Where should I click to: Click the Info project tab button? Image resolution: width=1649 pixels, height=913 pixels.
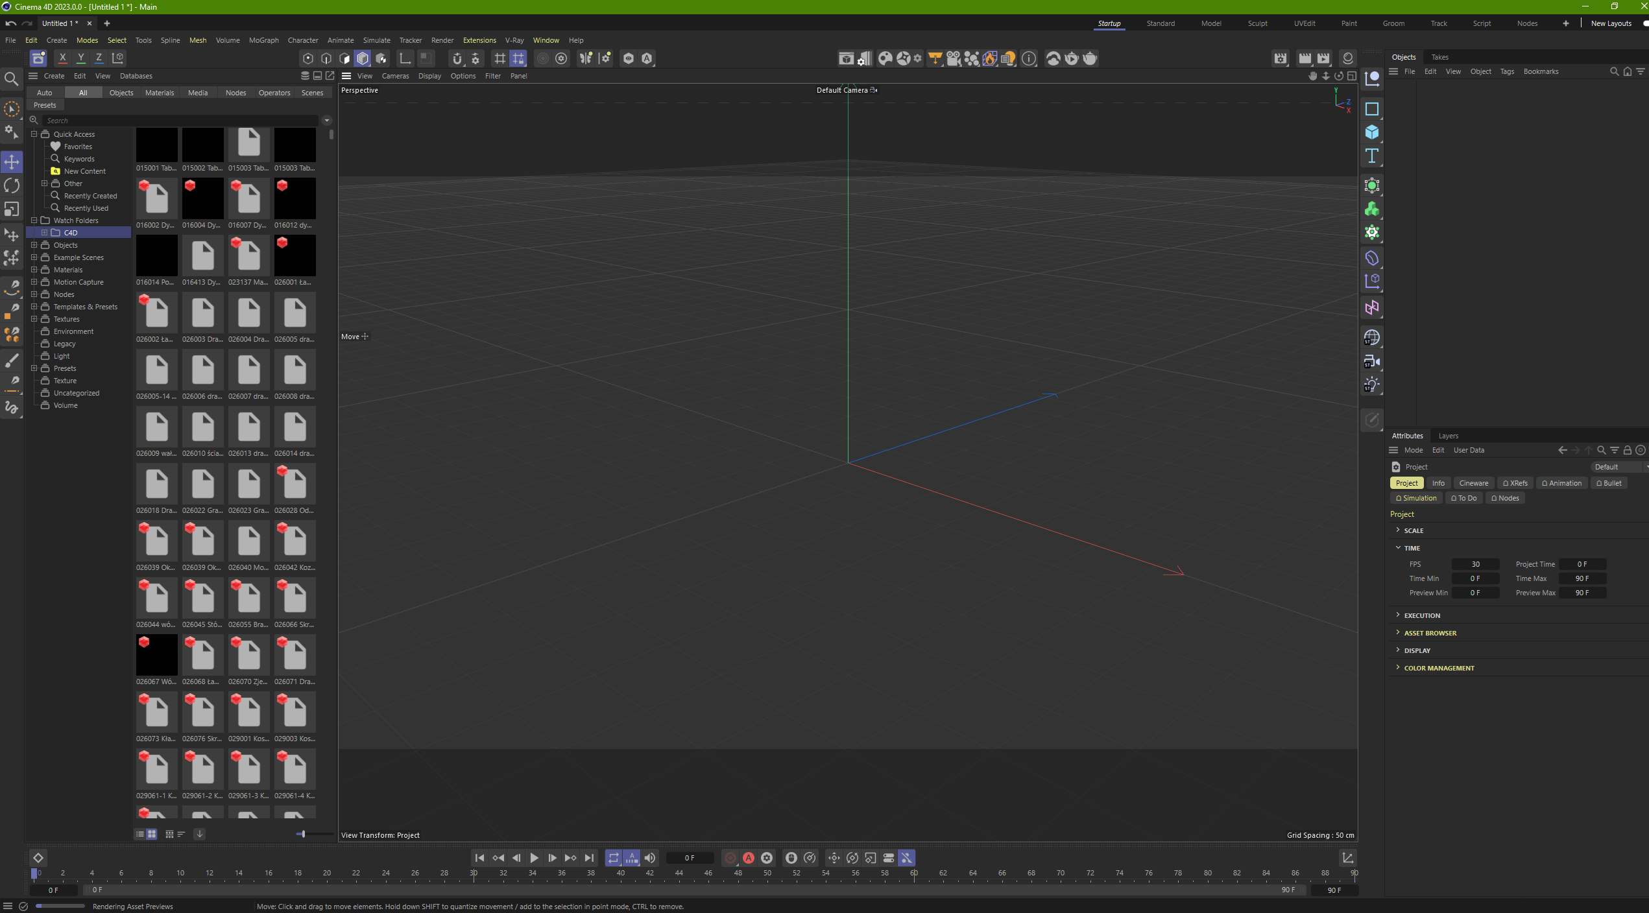1438,483
